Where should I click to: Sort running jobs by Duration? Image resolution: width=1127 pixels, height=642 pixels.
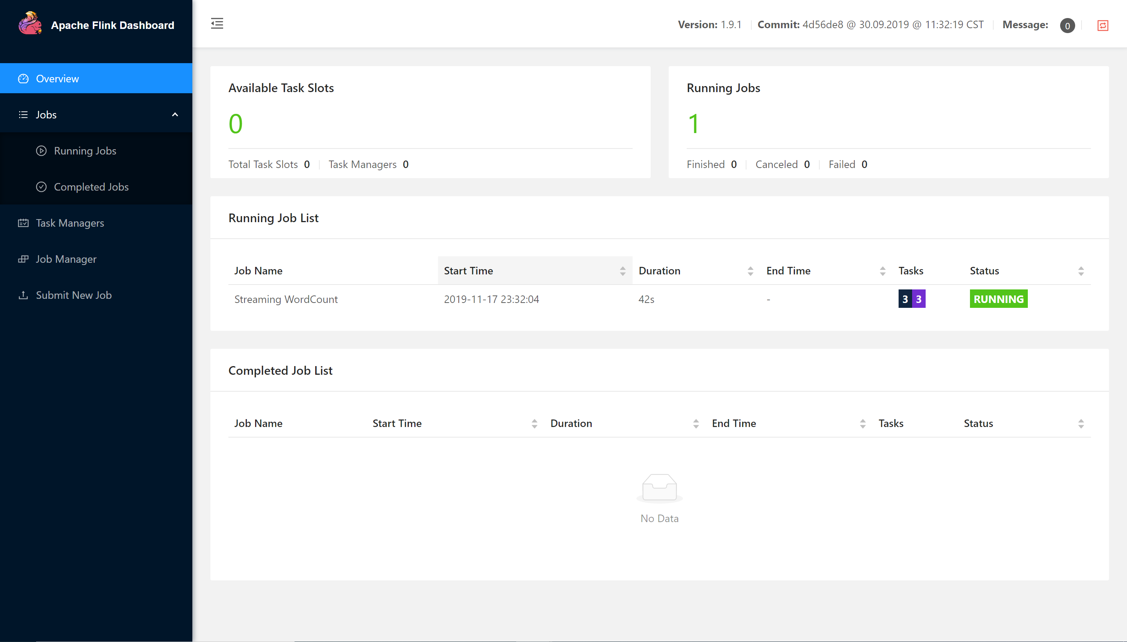[750, 271]
